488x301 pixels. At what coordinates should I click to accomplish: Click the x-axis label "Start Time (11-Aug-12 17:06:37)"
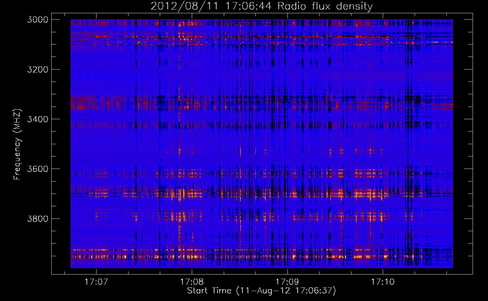pos(261,291)
